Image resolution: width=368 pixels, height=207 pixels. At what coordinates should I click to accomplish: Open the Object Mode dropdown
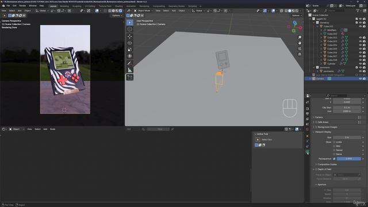coord(143,11)
